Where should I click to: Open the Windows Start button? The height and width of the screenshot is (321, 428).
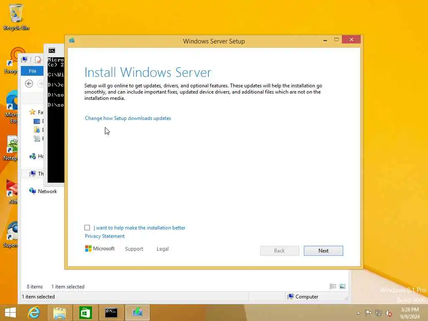click(10, 313)
